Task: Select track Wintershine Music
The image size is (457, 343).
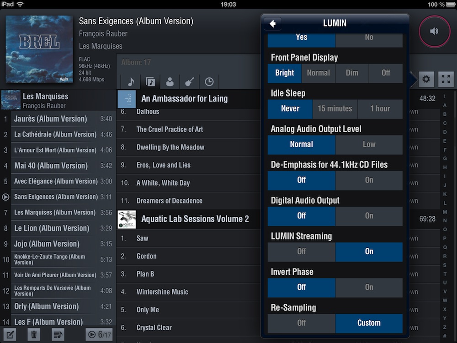Action: pyautogui.click(x=189, y=292)
